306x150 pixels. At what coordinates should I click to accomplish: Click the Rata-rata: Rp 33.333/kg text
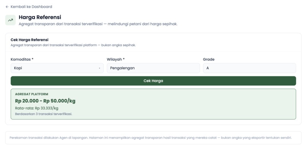[36, 108]
